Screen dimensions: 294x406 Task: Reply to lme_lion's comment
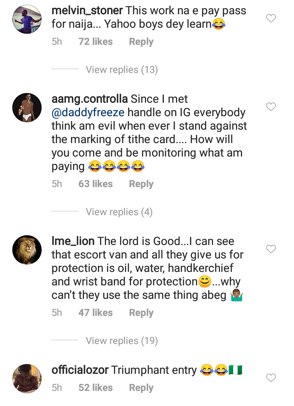(x=141, y=313)
